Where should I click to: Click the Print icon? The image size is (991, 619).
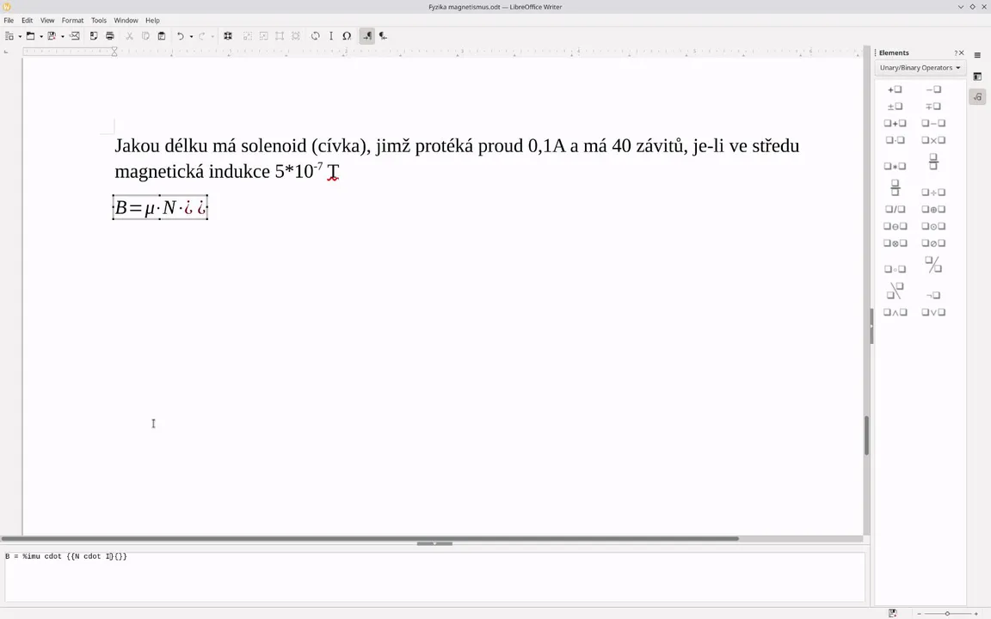tap(110, 36)
